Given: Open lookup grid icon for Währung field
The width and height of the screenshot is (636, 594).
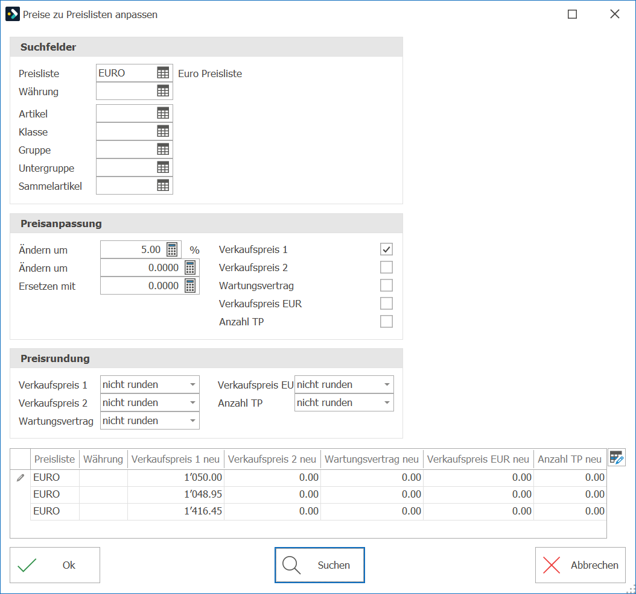Looking at the screenshot, I should [x=163, y=91].
